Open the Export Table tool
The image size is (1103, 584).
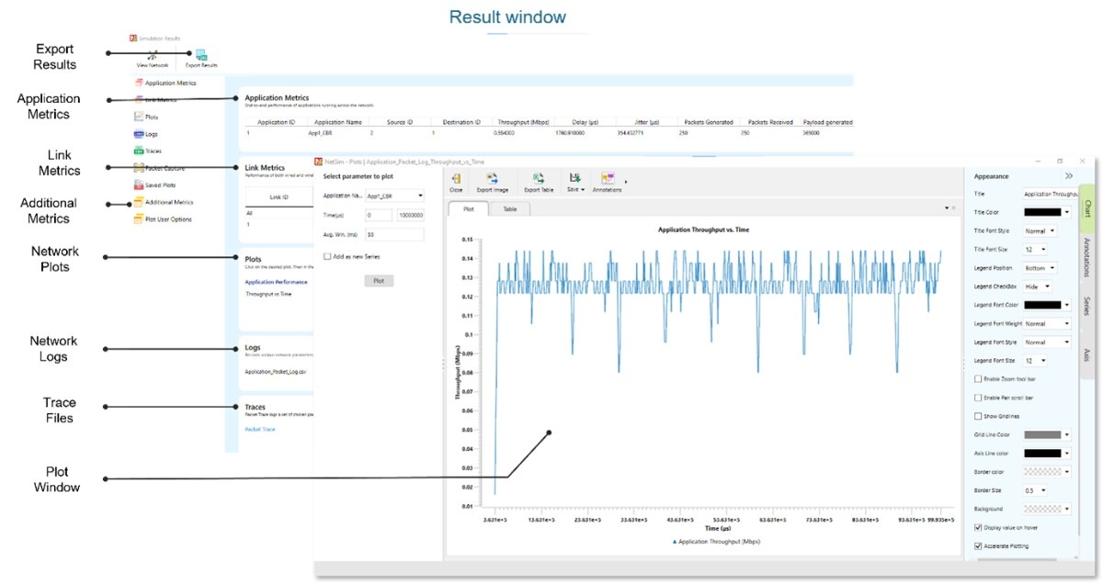tap(538, 182)
